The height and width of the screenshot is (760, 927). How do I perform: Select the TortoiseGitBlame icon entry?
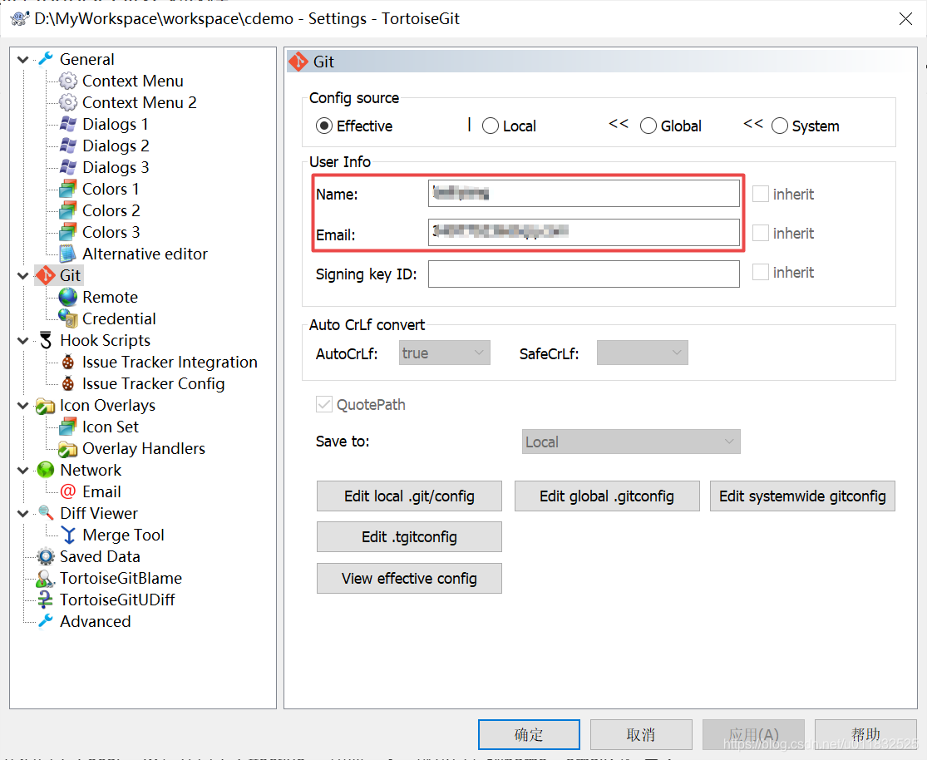(44, 578)
